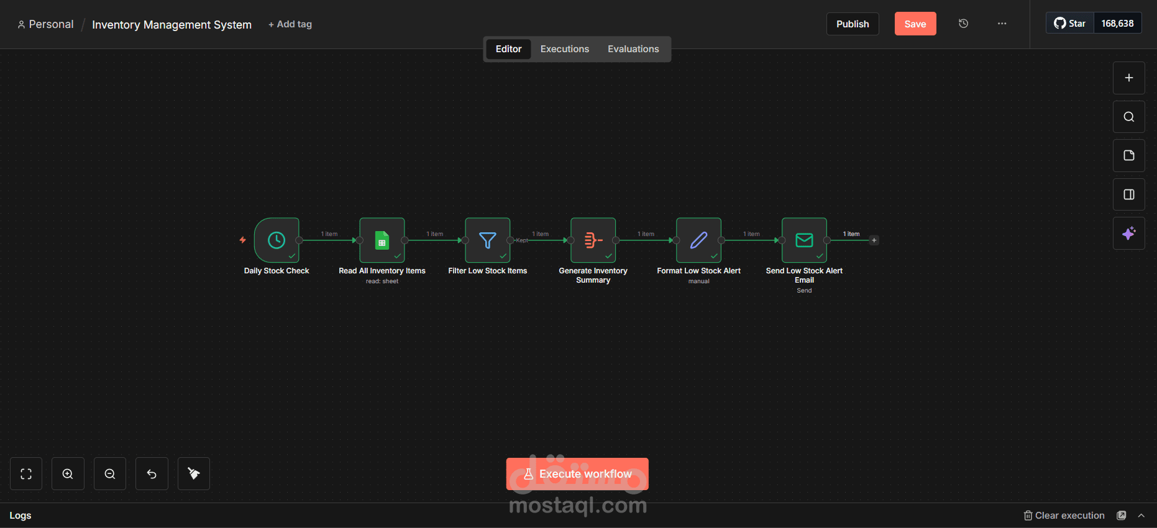Open the Read All Inventory Items sheet node

pos(382,240)
